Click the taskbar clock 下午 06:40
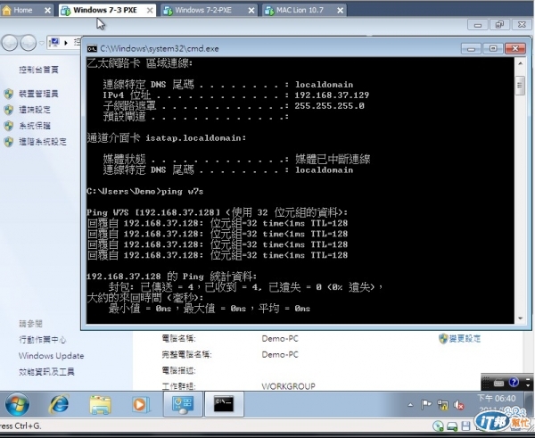 point(496,399)
